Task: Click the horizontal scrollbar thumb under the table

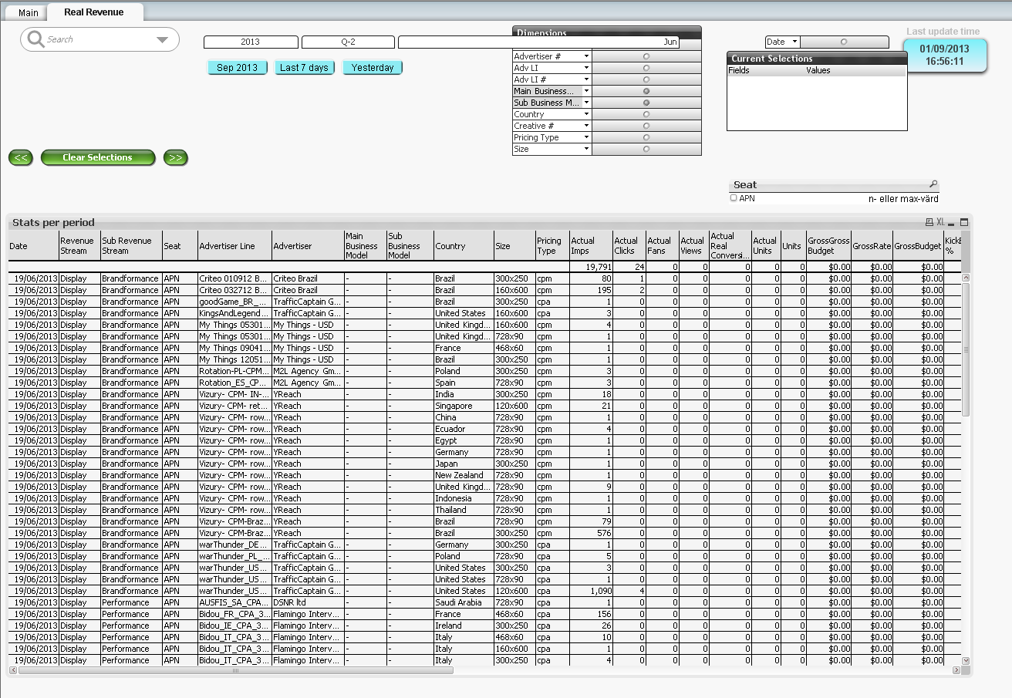Action: click(x=235, y=670)
